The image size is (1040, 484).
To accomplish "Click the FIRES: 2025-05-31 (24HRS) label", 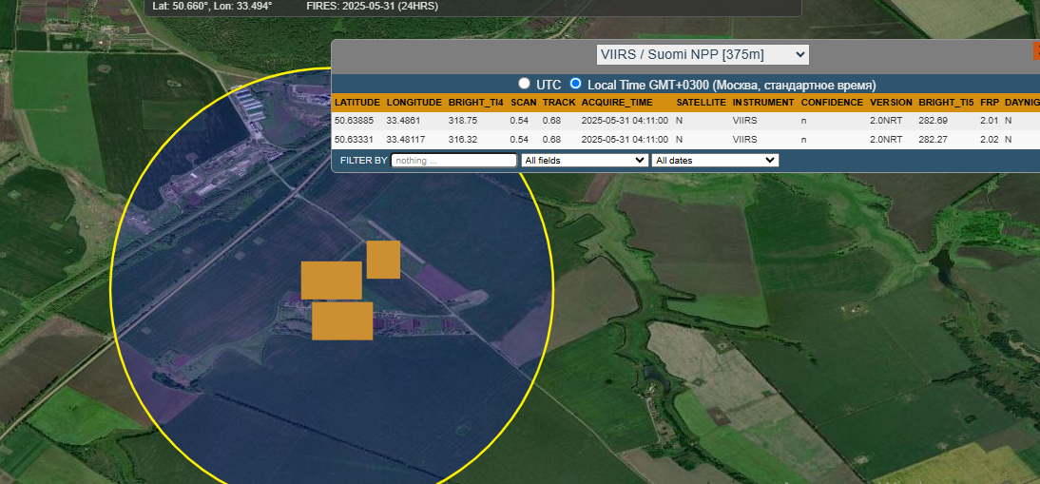I will [x=372, y=6].
